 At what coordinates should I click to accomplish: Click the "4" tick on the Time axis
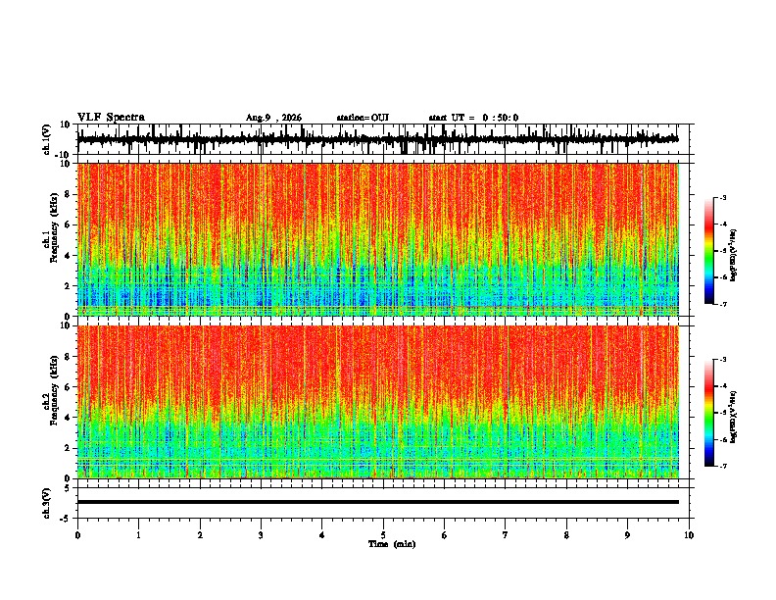coord(322,535)
